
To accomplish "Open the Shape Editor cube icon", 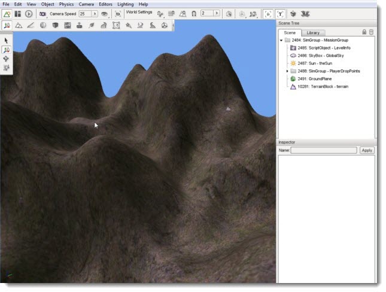I will tap(55, 25).
